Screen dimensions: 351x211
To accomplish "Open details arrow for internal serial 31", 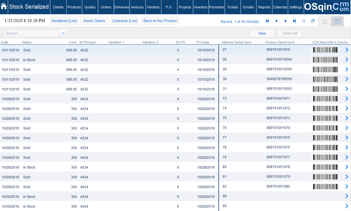I will [347, 89].
